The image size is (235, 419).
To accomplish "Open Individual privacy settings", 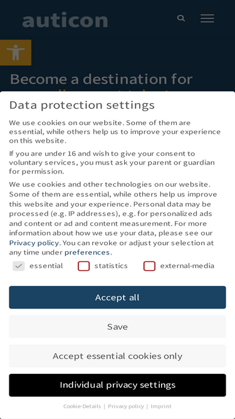I will [x=118, y=385].
